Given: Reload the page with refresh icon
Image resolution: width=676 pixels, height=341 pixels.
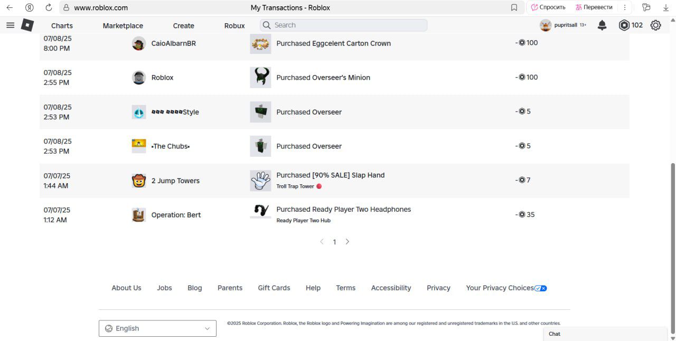Looking at the screenshot, I should [49, 7].
